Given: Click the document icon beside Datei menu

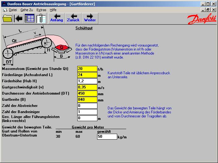Looking at the screenshot, I should coord(5,10).
